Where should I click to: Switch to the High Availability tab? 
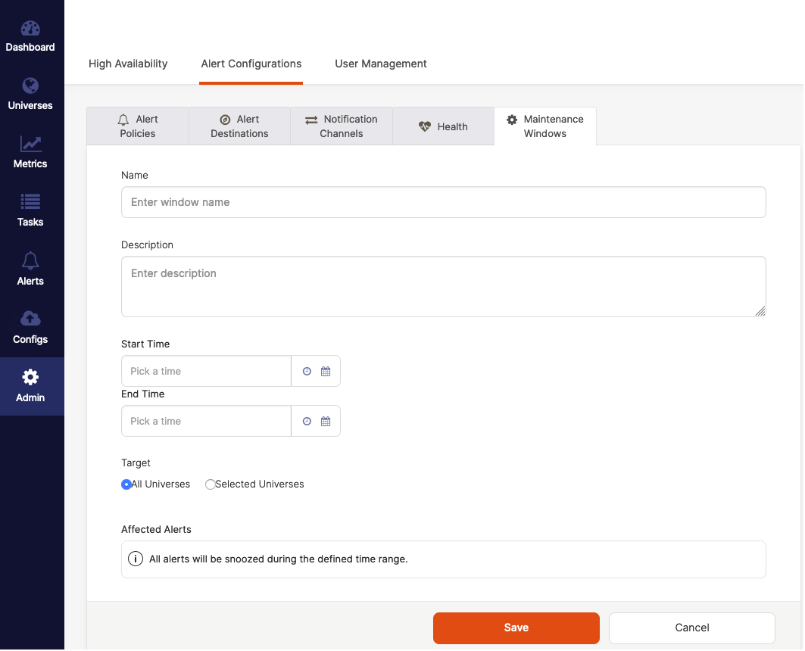128,64
